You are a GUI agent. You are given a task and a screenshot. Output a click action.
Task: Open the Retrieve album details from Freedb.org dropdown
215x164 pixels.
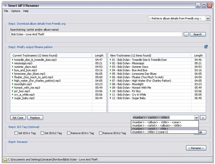[208, 18]
